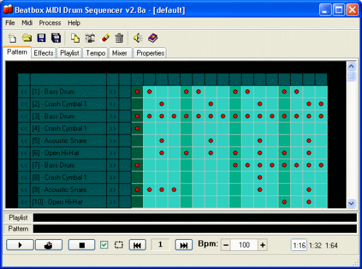Click scroll up arrow of pattern grid
The image size is (362, 269).
tap(351, 67)
